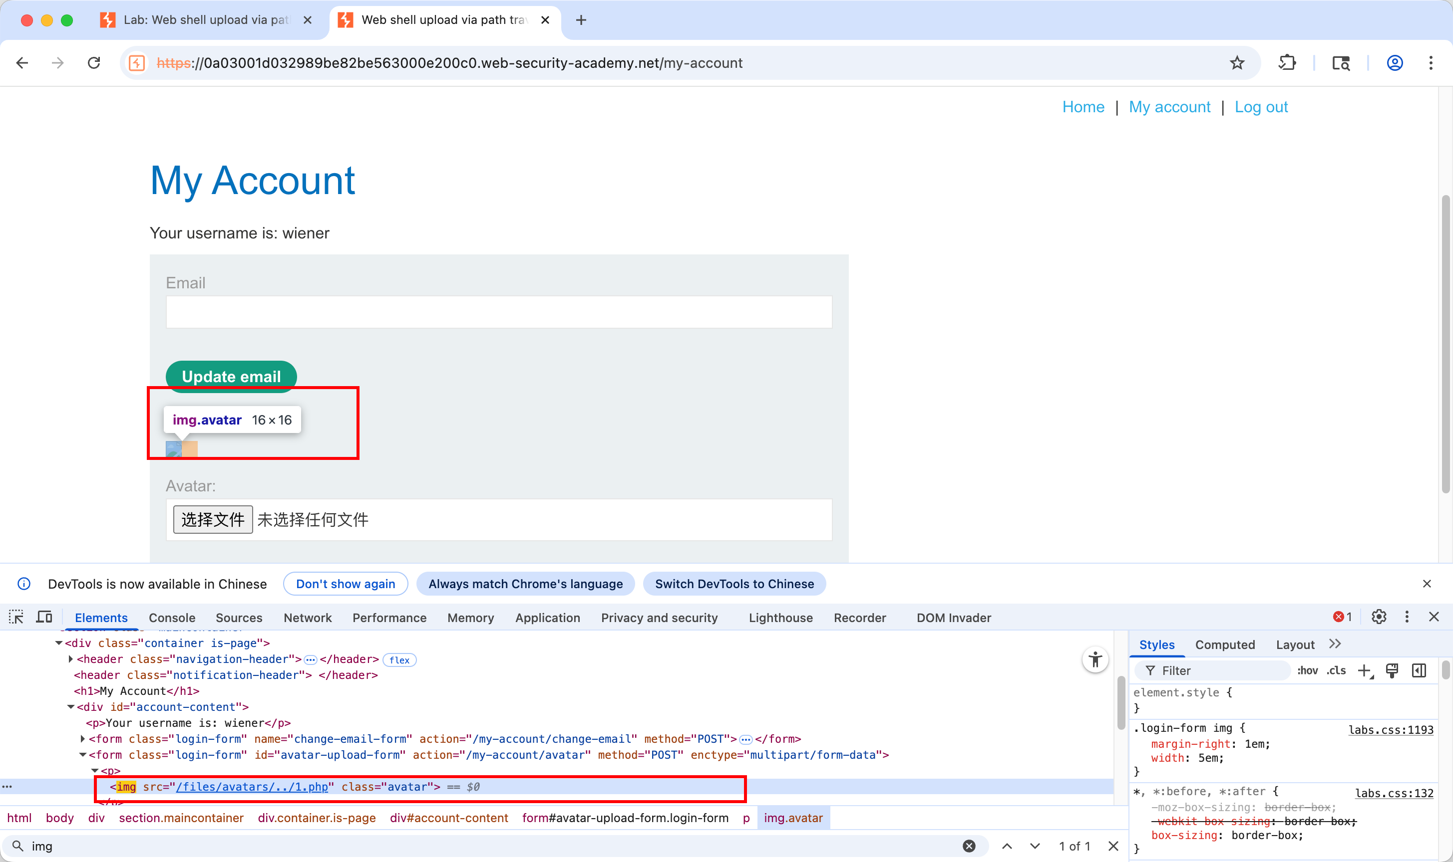1453x862 pixels.
Task: Switch to the Network tab
Action: pyautogui.click(x=307, y=618)
